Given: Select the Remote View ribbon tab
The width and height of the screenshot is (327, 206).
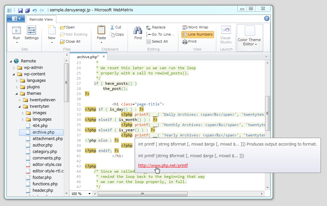Looking at the screenshot, I should click(41, 19).
